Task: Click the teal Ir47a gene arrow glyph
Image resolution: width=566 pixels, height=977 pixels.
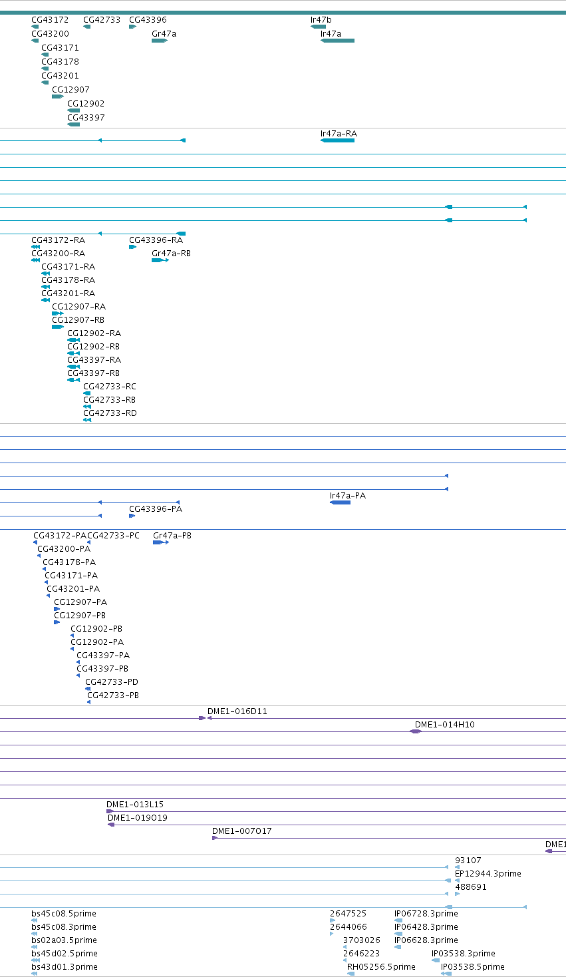Action: (337, 41)
